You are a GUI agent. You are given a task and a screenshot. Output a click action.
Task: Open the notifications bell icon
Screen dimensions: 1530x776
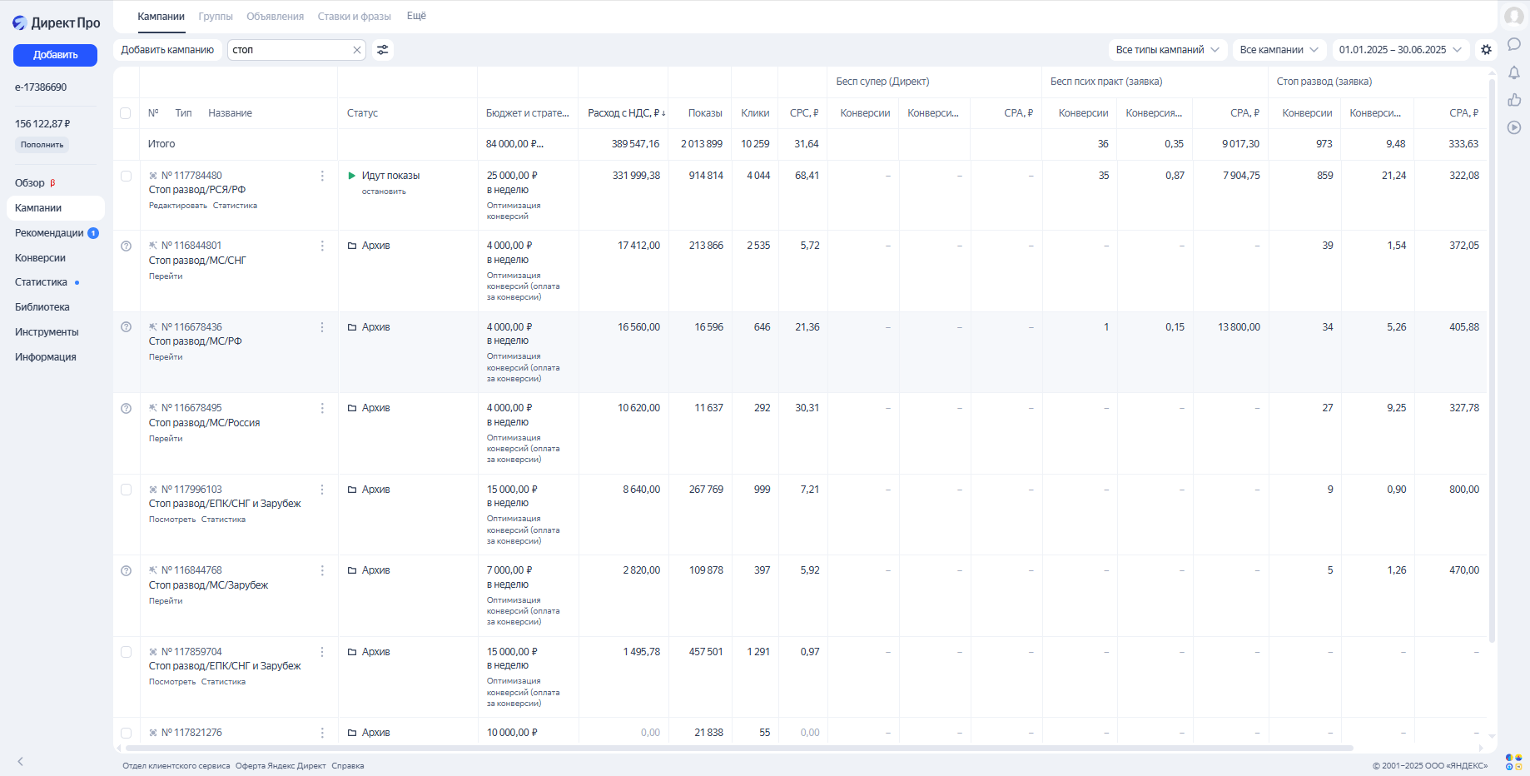pyautogui.click(x=1514, y=72)
